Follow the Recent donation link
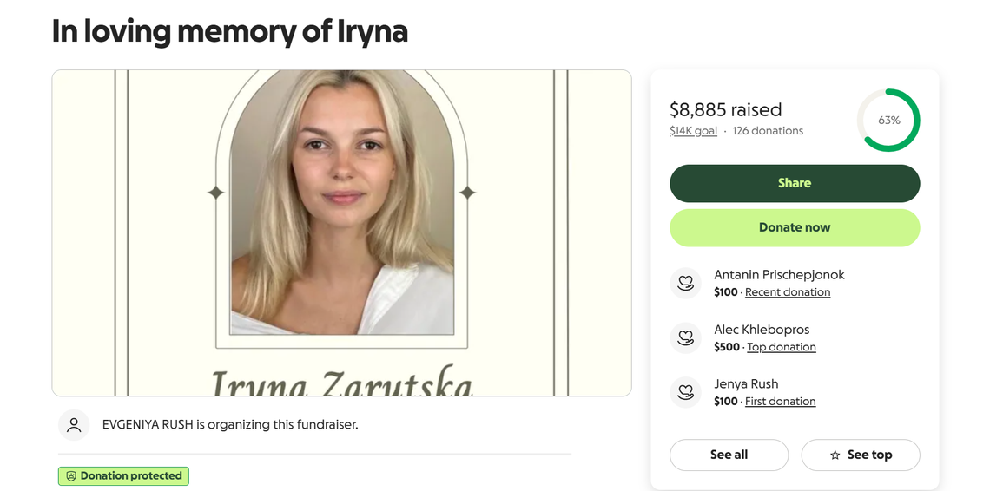990x491 pixels. 787,292
